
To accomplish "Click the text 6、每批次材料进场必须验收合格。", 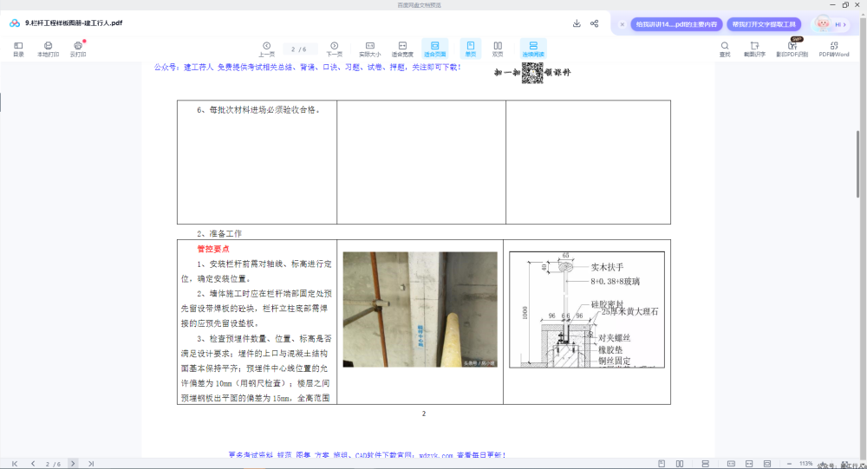I will [x=258, y=110].
